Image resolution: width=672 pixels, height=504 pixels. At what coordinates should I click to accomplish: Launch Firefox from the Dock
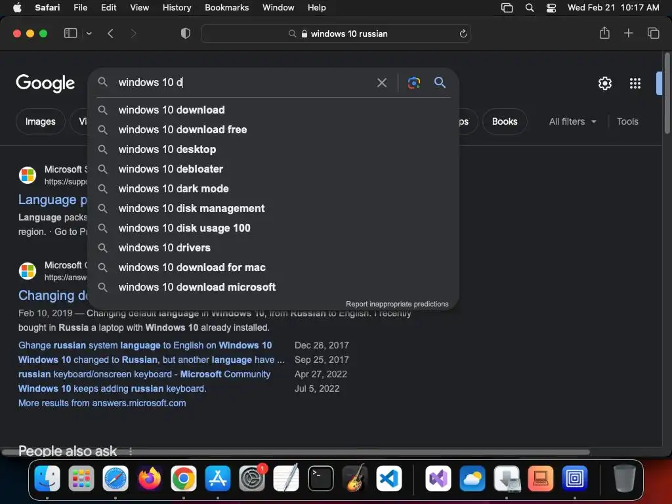coord(149,478)
